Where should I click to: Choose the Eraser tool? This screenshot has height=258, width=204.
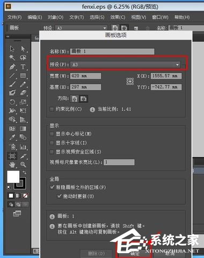(x=23, y=93)
